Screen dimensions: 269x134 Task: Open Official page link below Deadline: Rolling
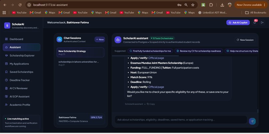156,87
